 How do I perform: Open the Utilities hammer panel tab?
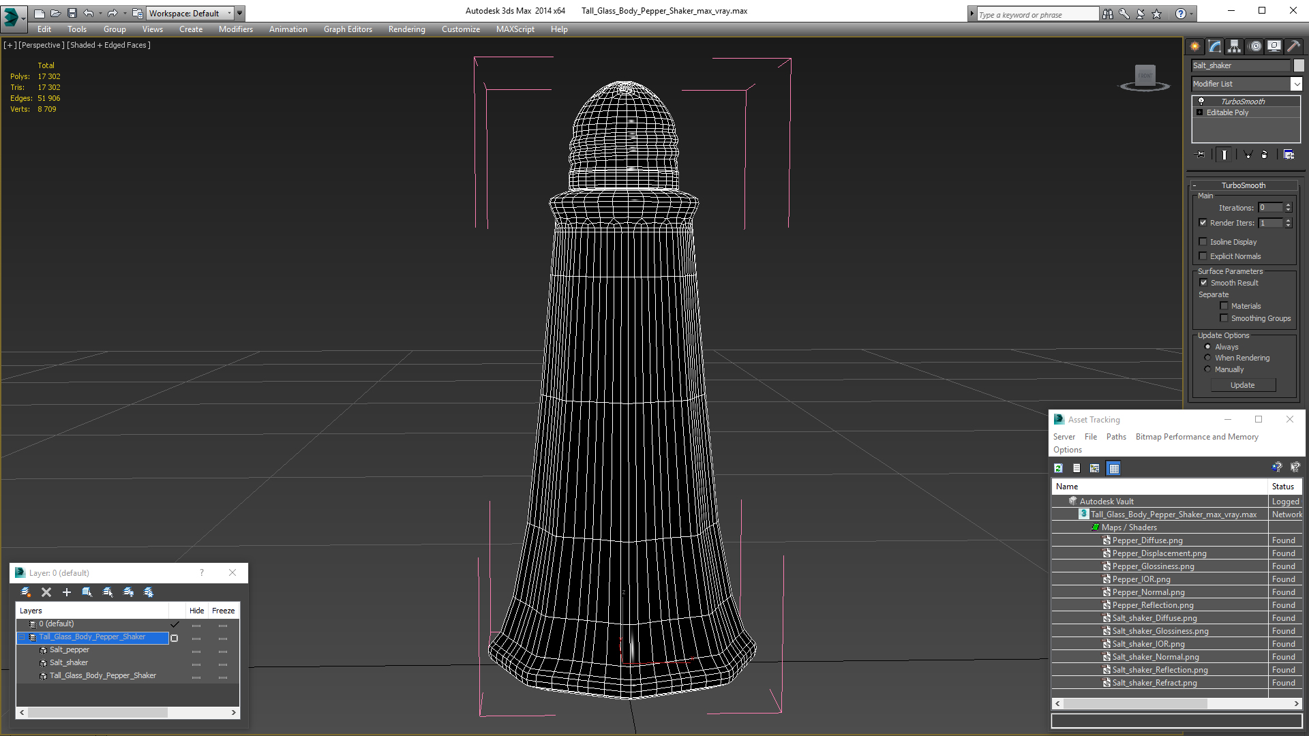pyautogui.click(x=1293, y=46)
